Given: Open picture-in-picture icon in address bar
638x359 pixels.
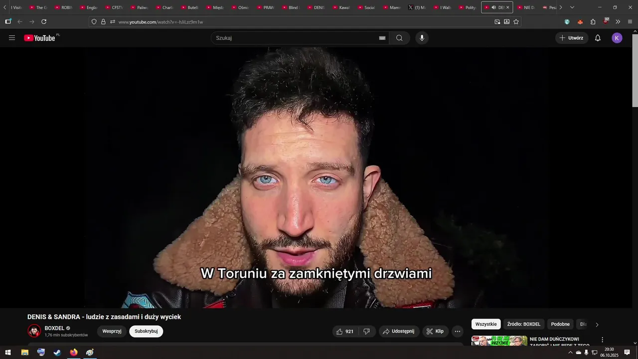Looking at the screenshot, I should [497, 22].
